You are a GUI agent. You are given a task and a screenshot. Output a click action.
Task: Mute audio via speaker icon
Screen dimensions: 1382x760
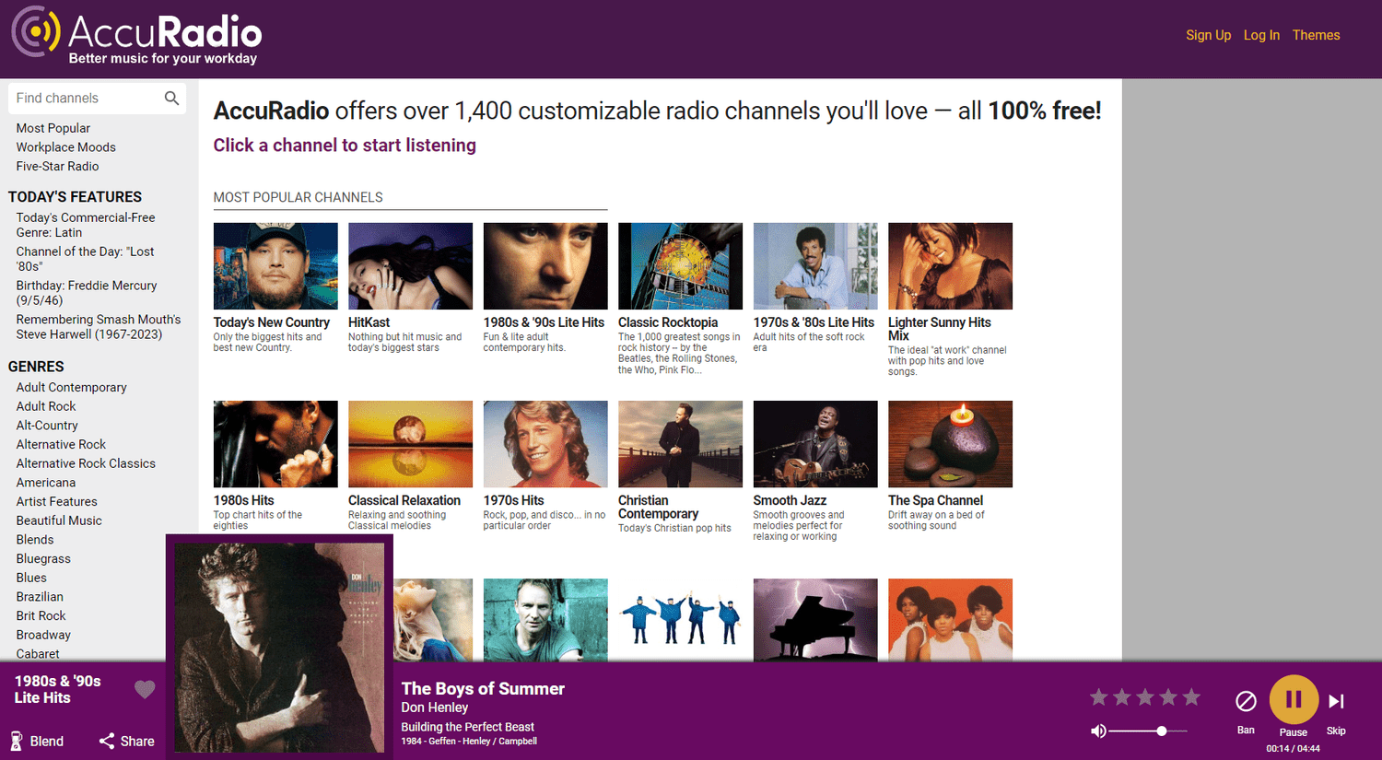pyautogui.click(x=1098, y=731)
